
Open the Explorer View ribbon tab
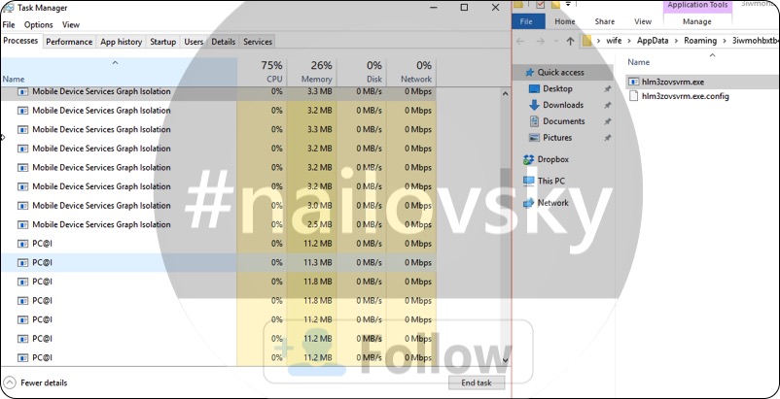click(x=642, y=20)
